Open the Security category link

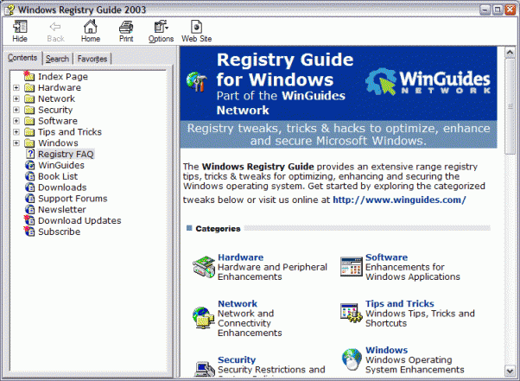coord(237,359)
